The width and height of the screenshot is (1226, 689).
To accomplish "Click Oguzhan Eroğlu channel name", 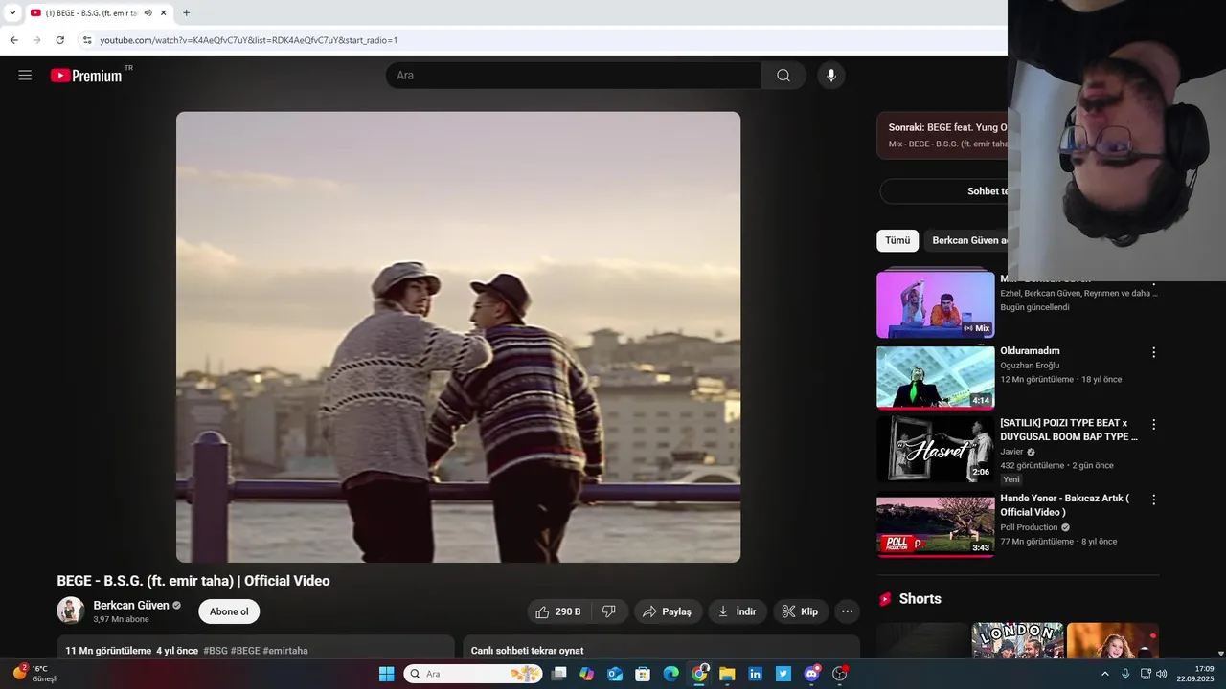I will [1030, 366].
